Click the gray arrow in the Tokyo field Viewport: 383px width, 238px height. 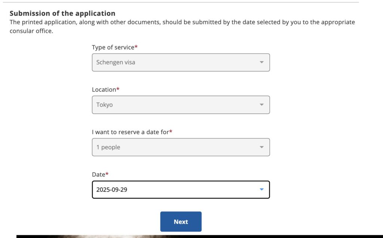[x=261, y=105]
